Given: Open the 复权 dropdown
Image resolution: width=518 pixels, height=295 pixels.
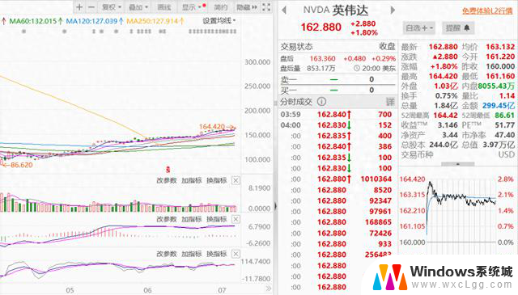Looking at the screenshot, I should point(112,7).
